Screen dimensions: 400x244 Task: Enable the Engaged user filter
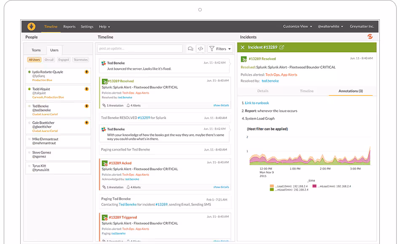coord(64,60)
